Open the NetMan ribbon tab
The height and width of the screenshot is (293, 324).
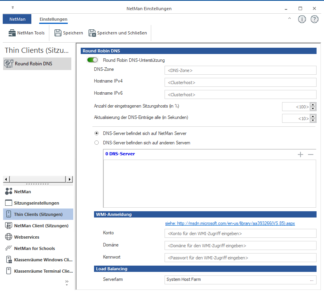(17, 19)
